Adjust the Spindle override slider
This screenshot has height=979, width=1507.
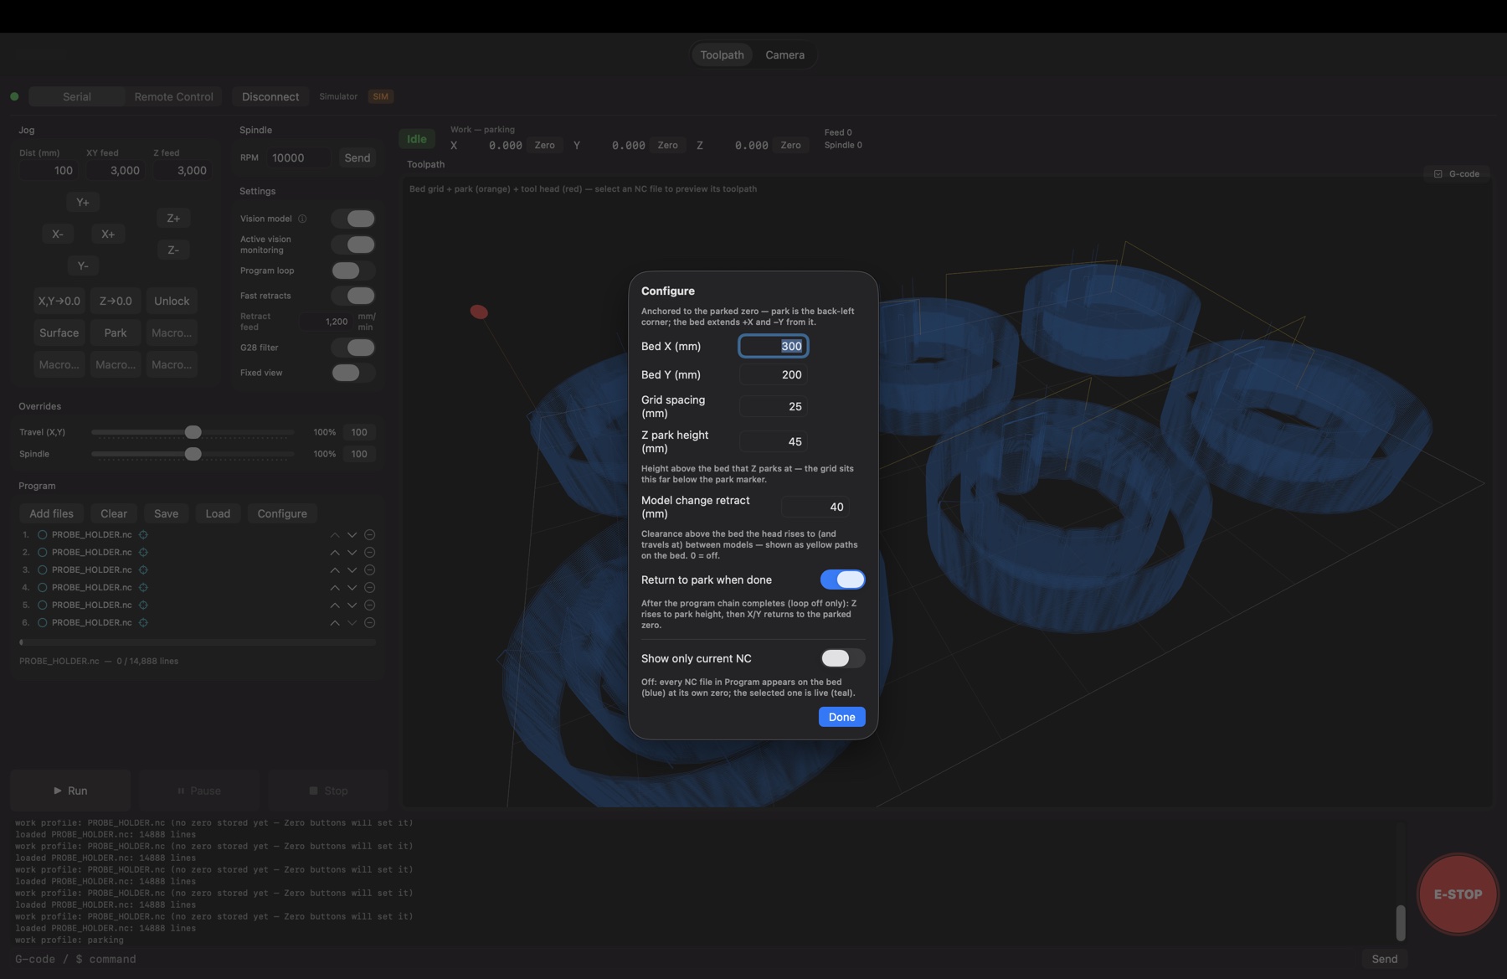tap(193, 454)
